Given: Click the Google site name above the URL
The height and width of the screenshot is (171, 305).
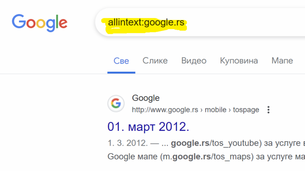Looking at the screenshot, I should 146,98.
